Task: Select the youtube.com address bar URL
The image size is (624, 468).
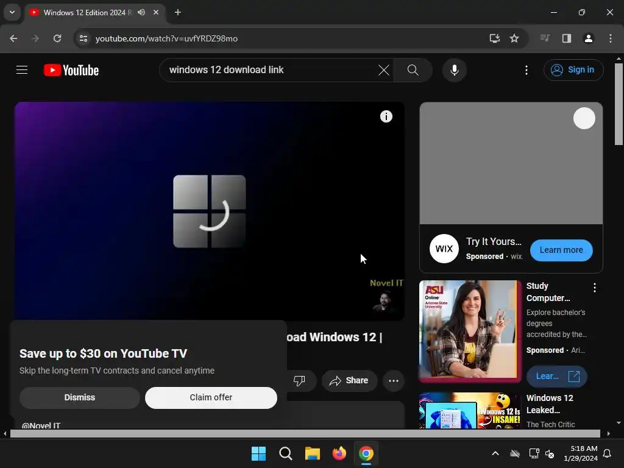Action: click(166, 38)
